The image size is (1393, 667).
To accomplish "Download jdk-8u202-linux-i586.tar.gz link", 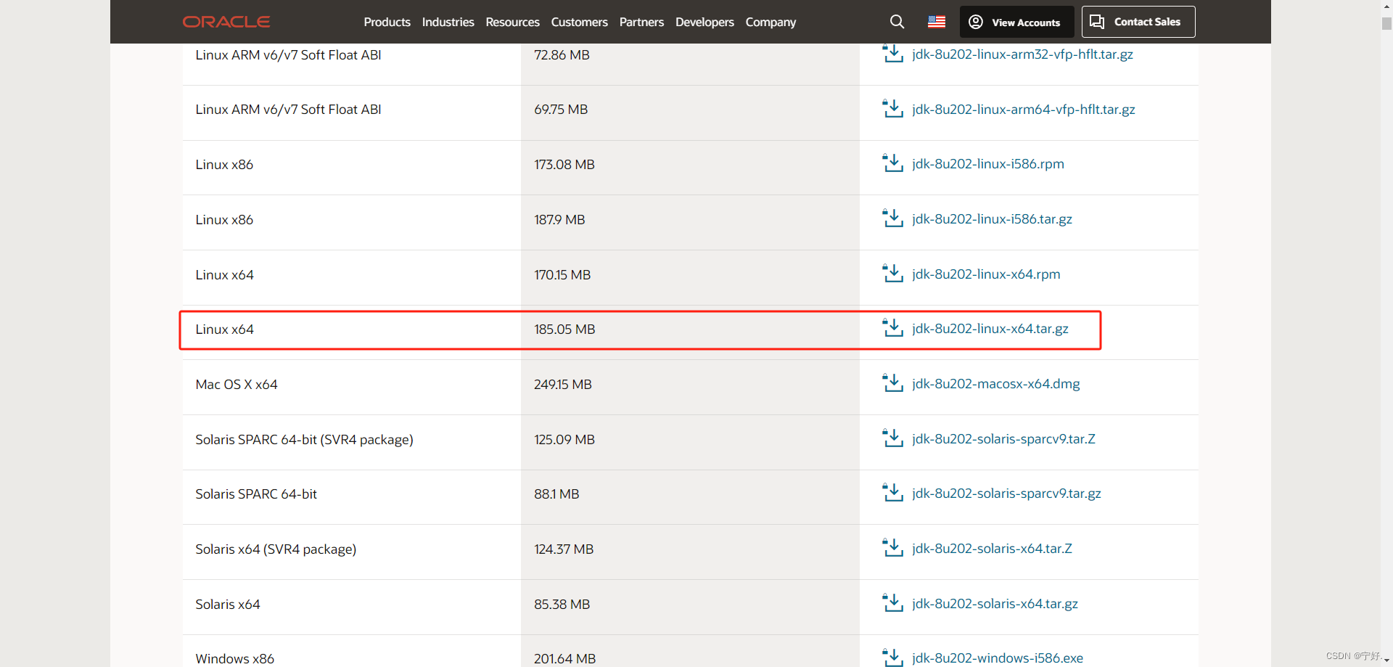I will pos(992,219).
